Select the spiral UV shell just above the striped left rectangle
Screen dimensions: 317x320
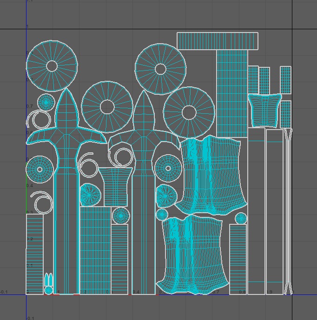tap(42, 202)
